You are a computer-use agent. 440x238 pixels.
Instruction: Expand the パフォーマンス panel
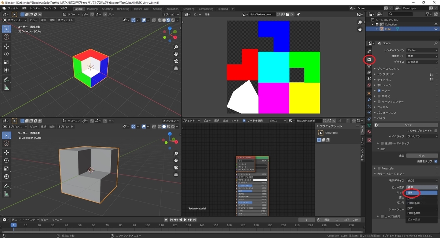click(x=386, y=112)
